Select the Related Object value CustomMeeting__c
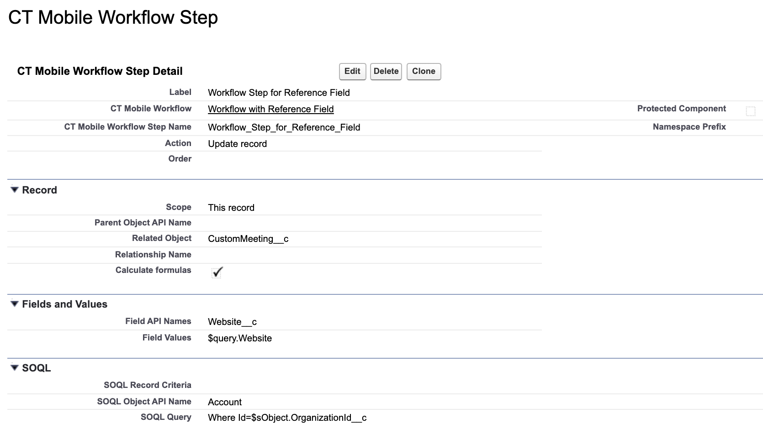The height and width of the screenshot is (429, 763). pyautogui.click(x=248, y=239)
